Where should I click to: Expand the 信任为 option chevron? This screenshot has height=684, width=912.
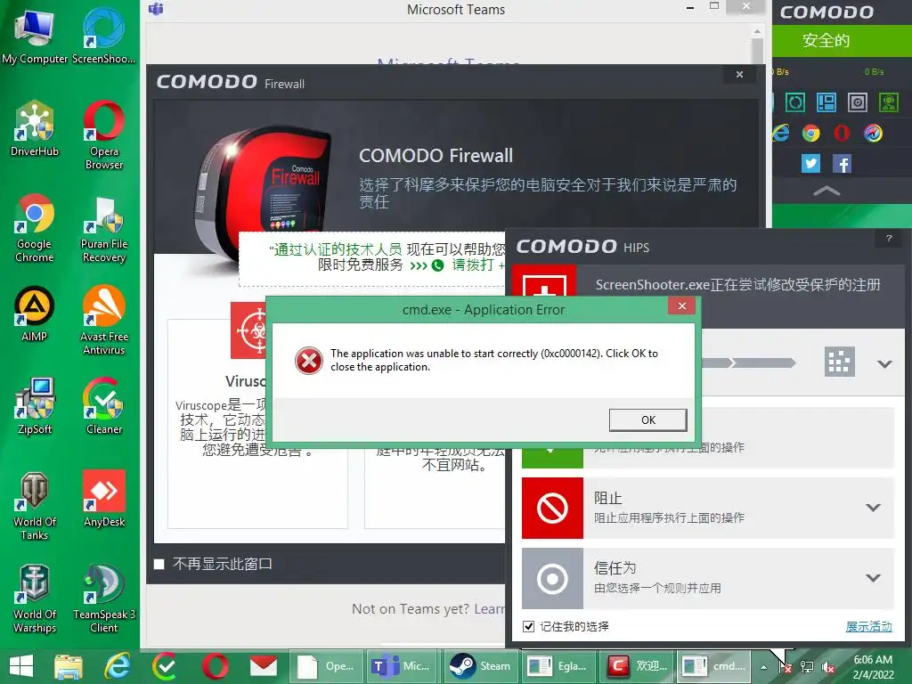(x=873, y=578)
